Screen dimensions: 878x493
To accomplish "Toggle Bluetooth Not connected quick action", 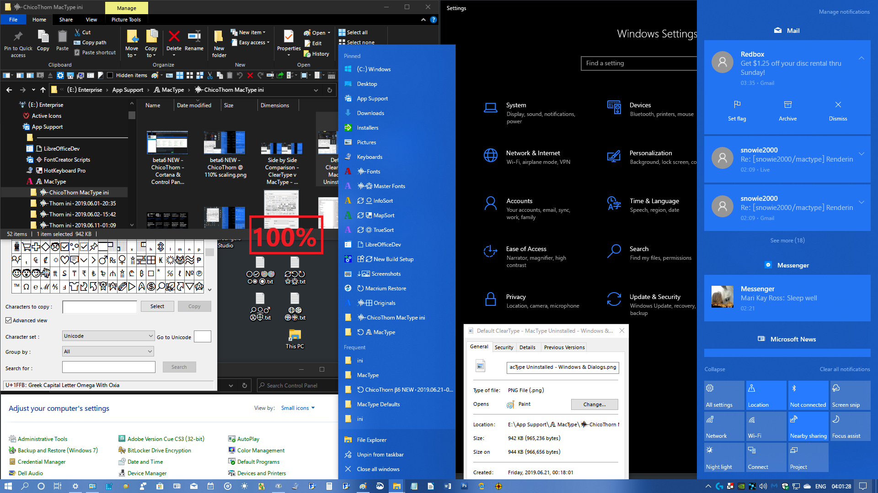I will (808, 396).
